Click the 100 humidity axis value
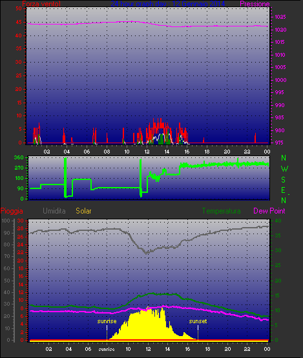This screenshot has height=358, width=303. pos(6,221)
